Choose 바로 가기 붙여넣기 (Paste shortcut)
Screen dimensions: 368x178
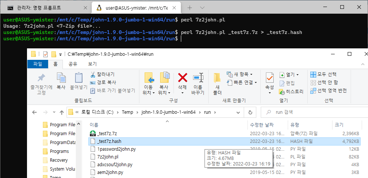point(113,90)
